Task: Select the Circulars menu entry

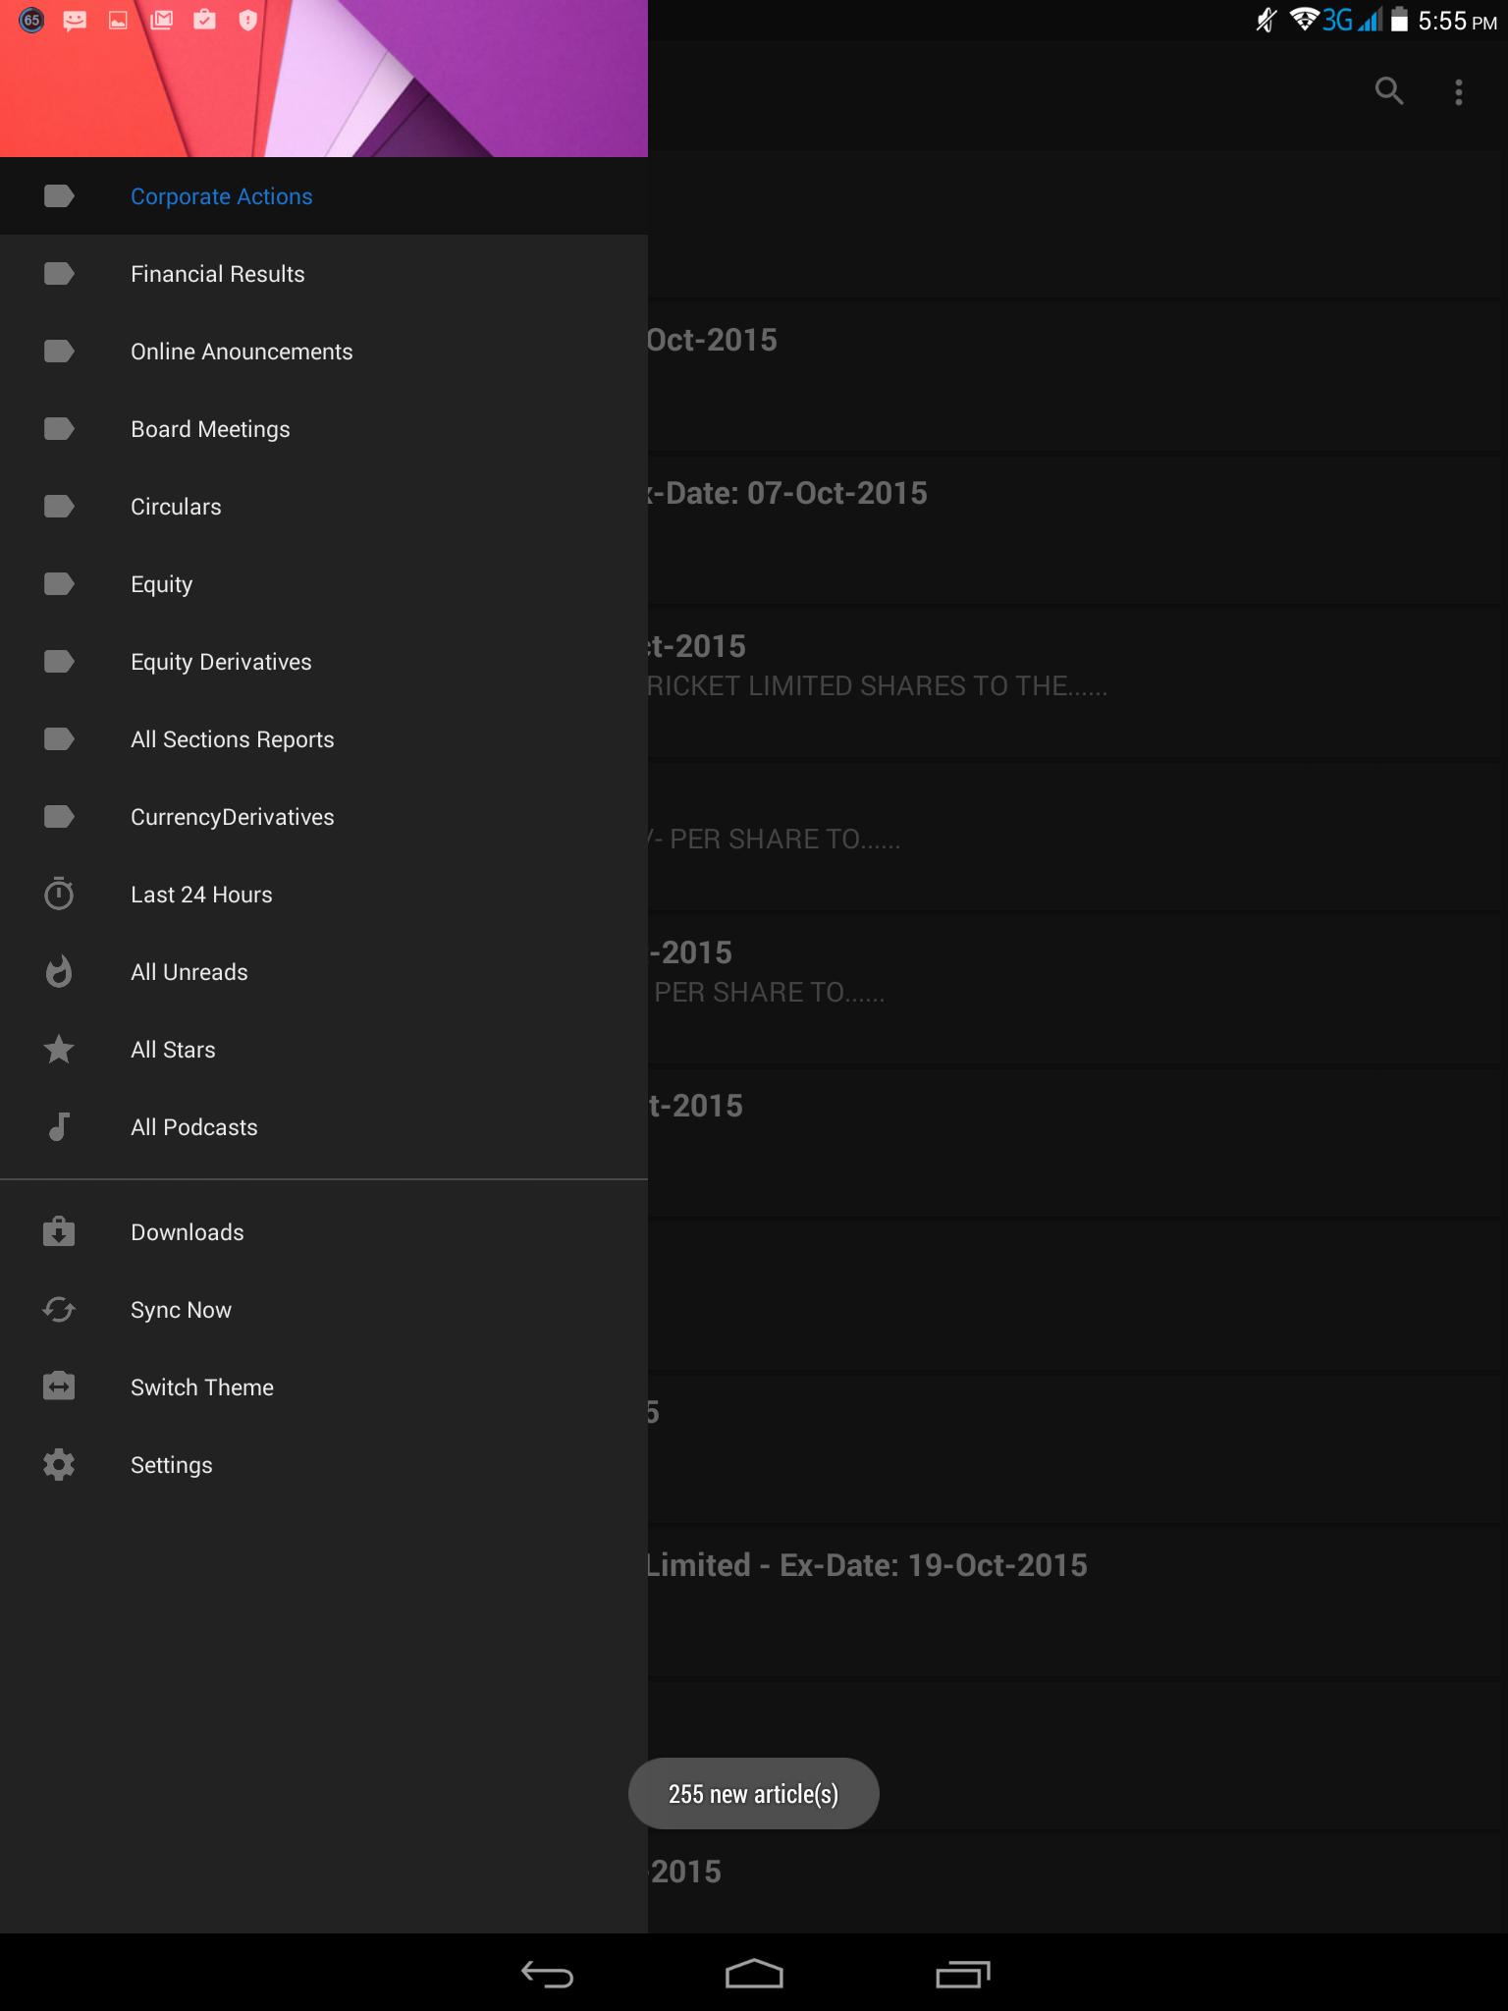Action: coord(177,507)
